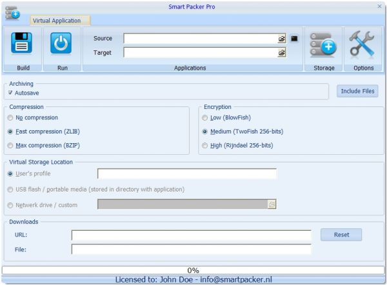This screenshot has height=285, width=387.
Task: Click the Smart Packer app logo icon
Action: pyautogui.click(x=12, y=14)
